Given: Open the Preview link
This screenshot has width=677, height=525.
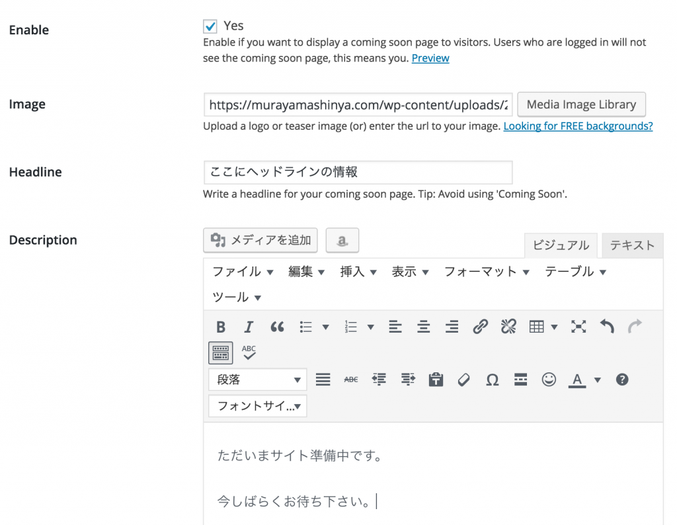Looking at the screenshot, I should 430,58.
